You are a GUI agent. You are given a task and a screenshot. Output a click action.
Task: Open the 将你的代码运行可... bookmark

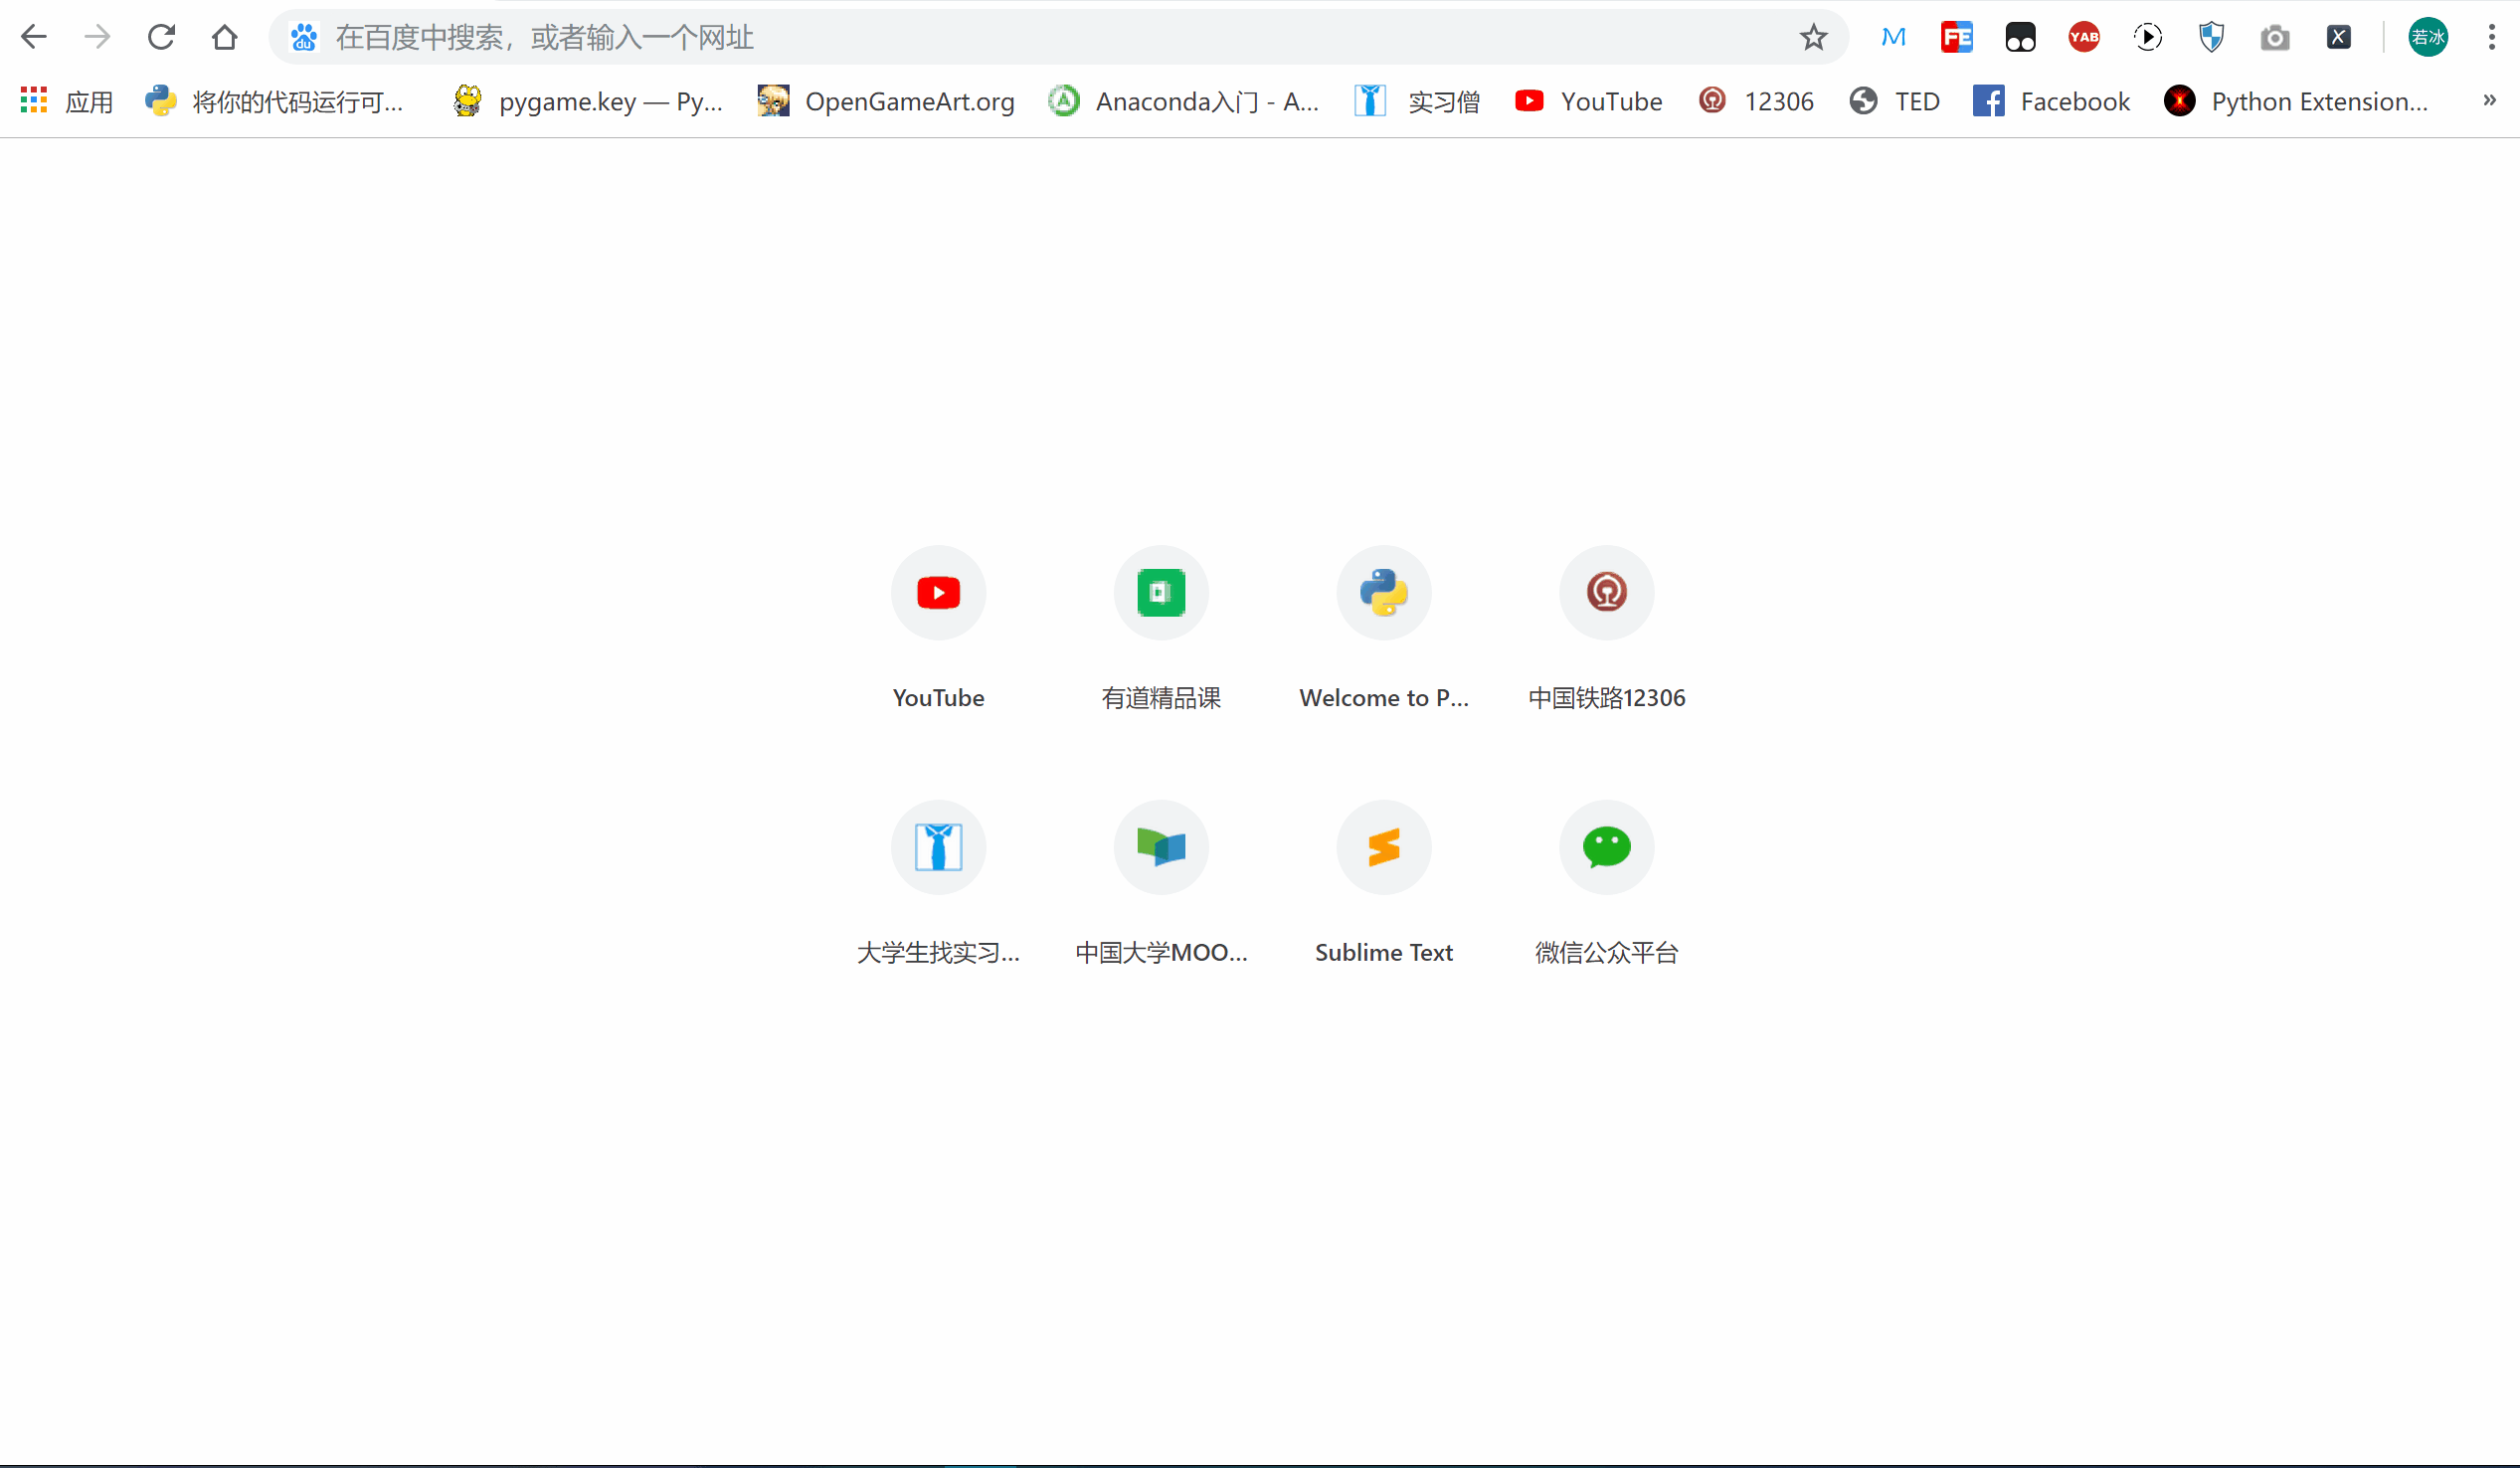click(274, 101)
